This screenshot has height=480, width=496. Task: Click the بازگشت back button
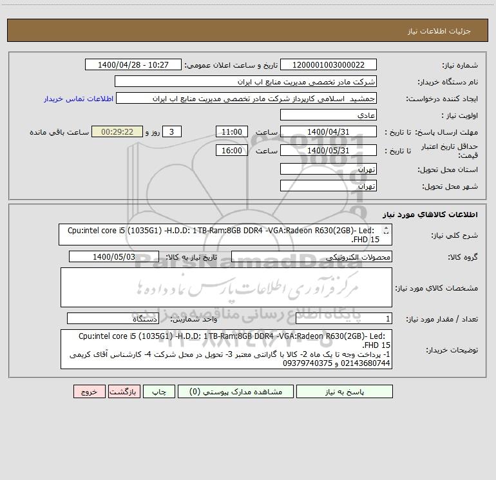click(x=124, y=391)
